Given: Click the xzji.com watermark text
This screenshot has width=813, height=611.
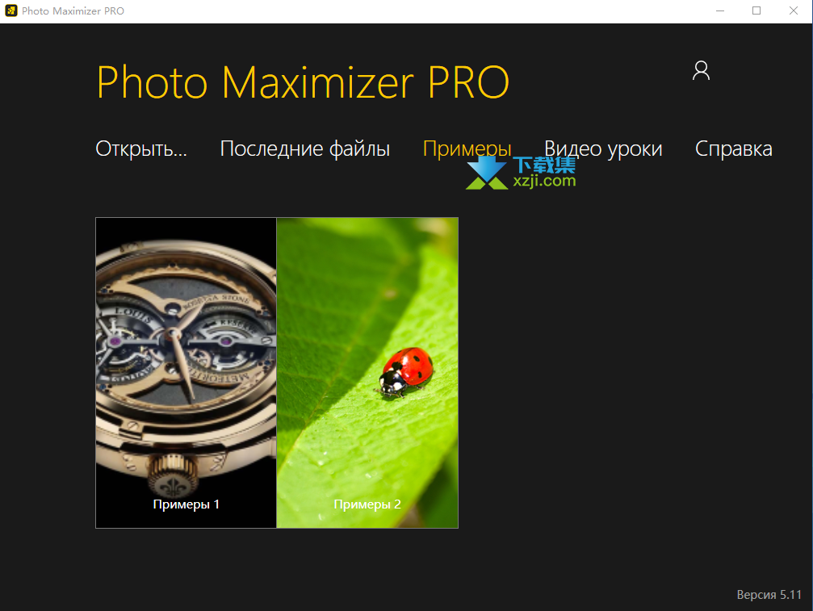Looking at the screenshot, I should pos(544,181).
